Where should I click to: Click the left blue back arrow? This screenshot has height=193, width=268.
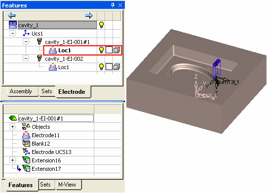pos(12,16)
